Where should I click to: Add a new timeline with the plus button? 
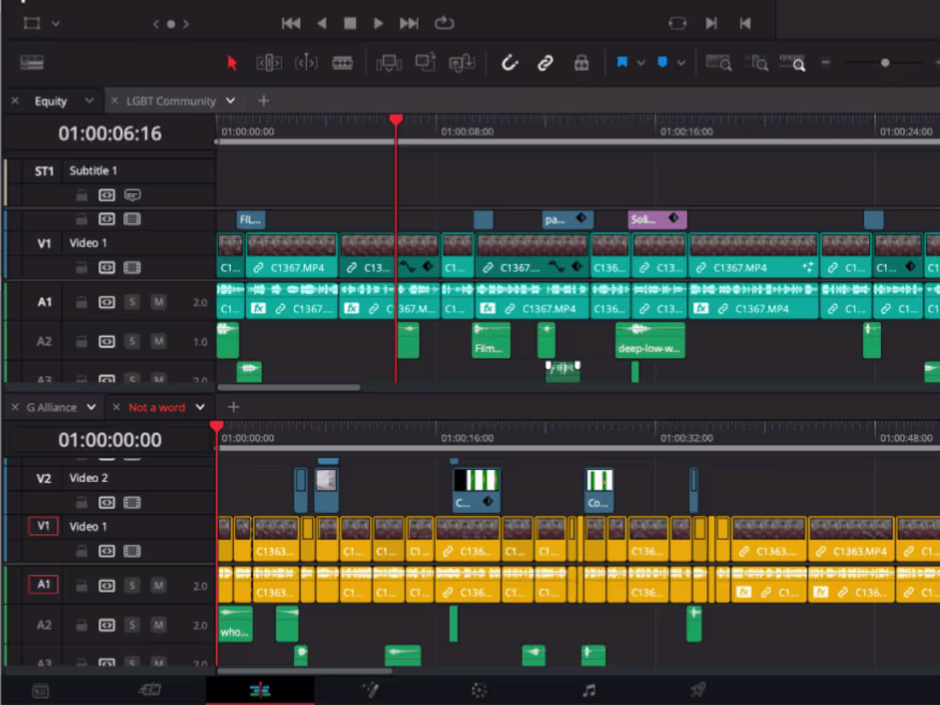(263, 100)
